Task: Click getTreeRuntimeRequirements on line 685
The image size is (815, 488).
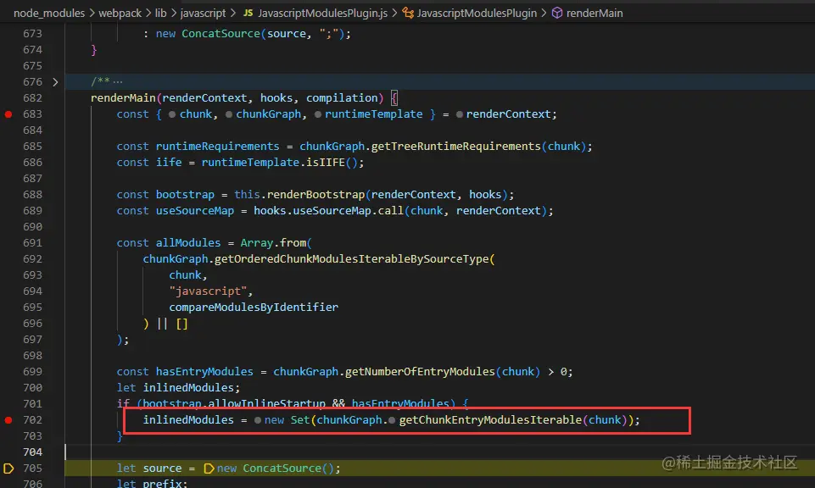Action: [455, 147]
